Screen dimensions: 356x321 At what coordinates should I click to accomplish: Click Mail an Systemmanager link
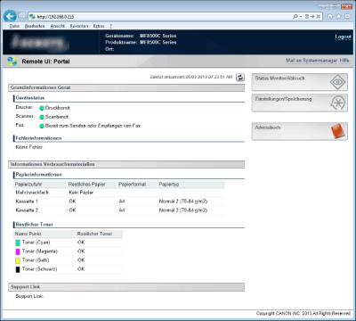[311, 61]
